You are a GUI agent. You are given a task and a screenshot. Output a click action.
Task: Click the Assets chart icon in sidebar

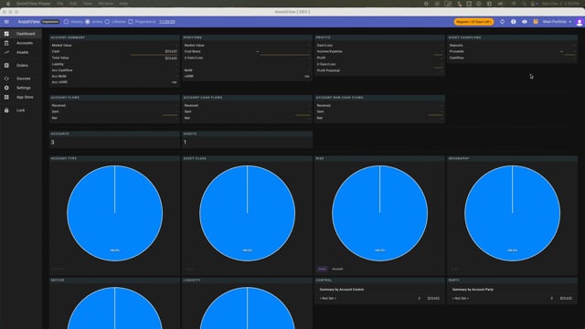[x=6, y=52]
